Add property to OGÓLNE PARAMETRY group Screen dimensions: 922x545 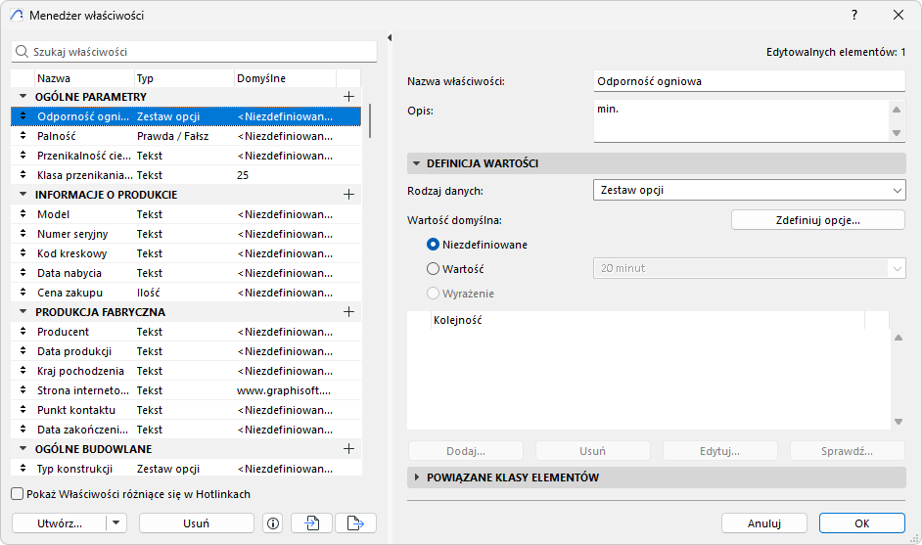[x=348, y=97]
